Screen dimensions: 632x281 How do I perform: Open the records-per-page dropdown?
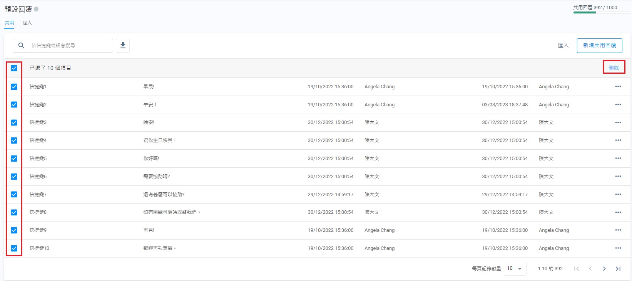515,268
